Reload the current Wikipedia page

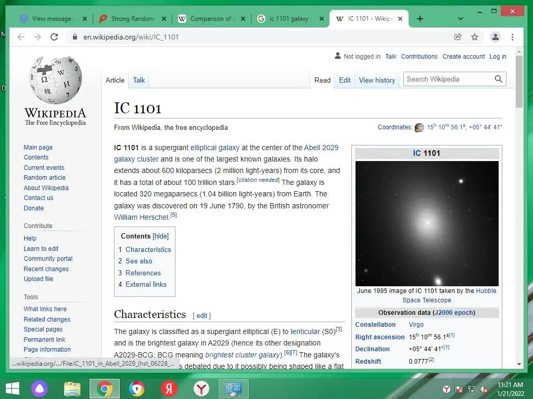(54, 37)
